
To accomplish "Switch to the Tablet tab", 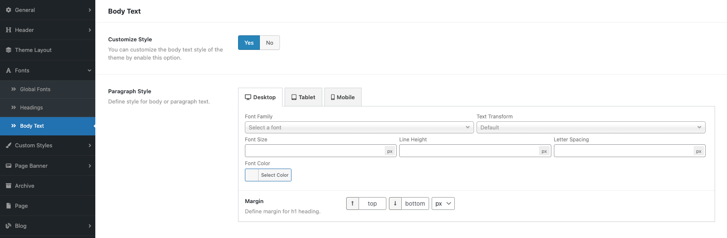I will (303, 97).
